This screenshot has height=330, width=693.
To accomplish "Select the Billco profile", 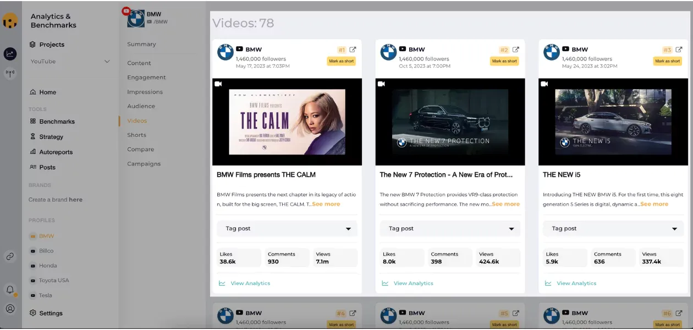I will (x=46, y=251).
